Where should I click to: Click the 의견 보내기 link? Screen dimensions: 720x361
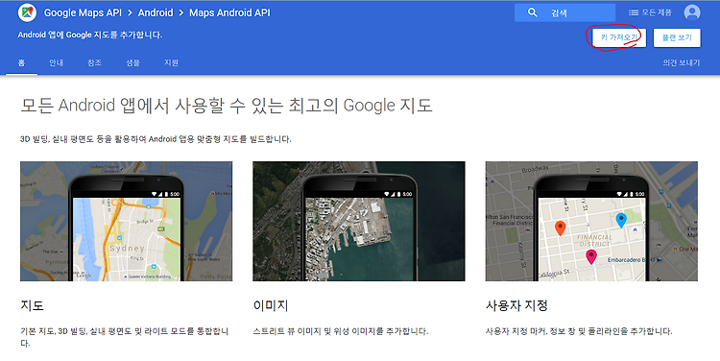point(682,63)
